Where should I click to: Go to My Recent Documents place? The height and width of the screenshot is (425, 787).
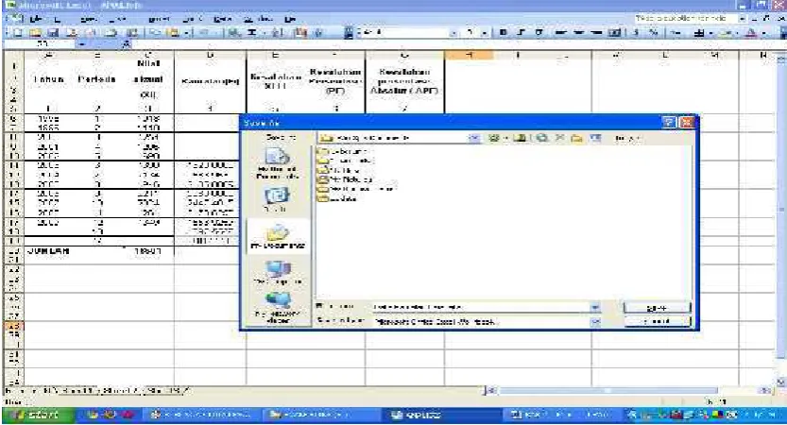[277, 164]
